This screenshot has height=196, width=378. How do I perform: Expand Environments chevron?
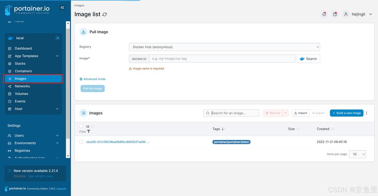tap(57, 143)
